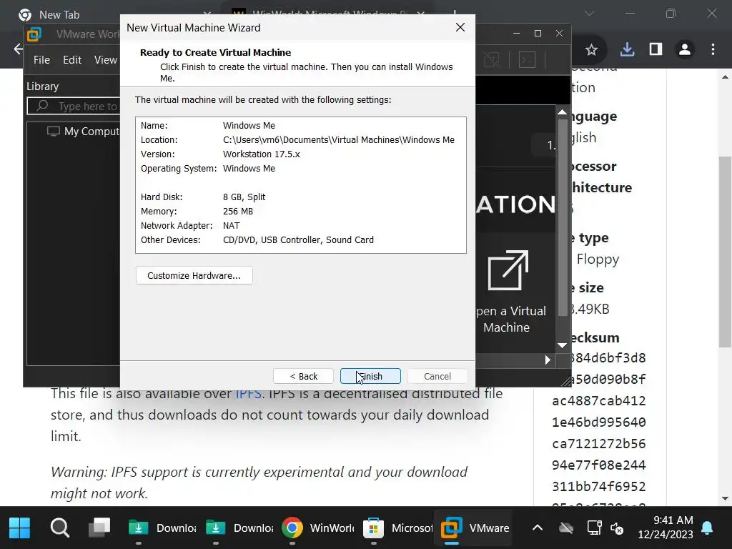Toggle Chrome side panel icon
Screen dimensions: 732x549
pyautogui.click(x=656, y=49)
